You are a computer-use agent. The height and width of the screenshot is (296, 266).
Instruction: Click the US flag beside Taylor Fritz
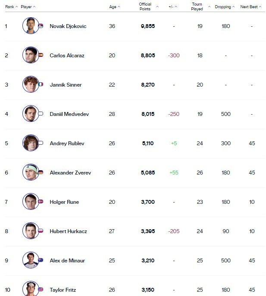point(41,290)
